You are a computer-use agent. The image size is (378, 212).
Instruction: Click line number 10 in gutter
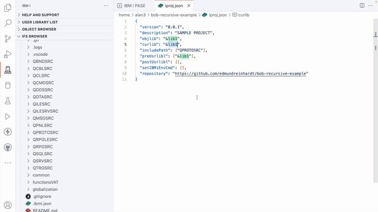(x=124, y=74)
